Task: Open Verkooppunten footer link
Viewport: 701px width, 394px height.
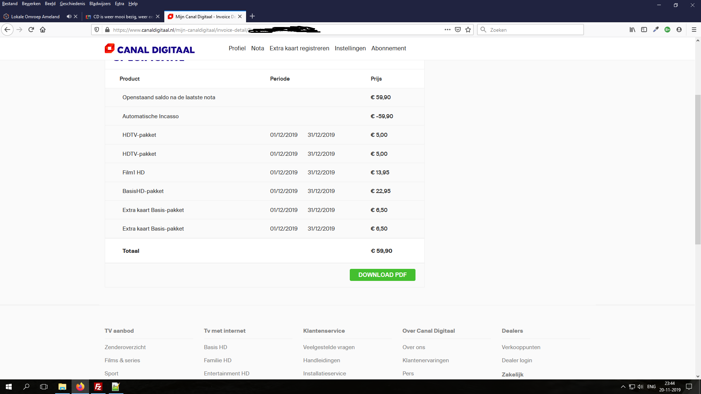Action: point(521,347)
